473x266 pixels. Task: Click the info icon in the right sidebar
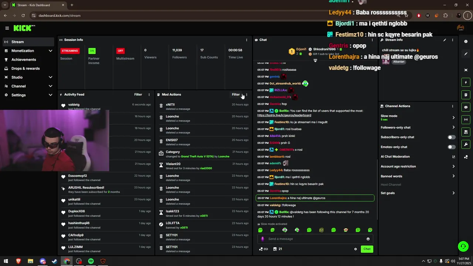coord(466,41)
